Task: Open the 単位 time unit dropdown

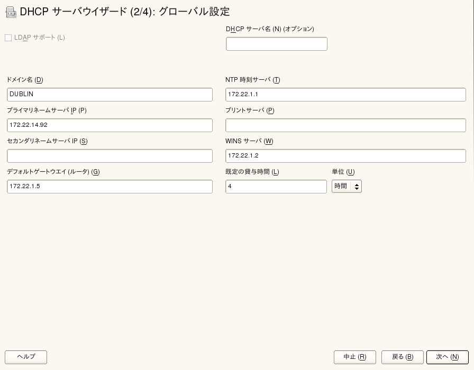Action: click(x=347, y=187)
